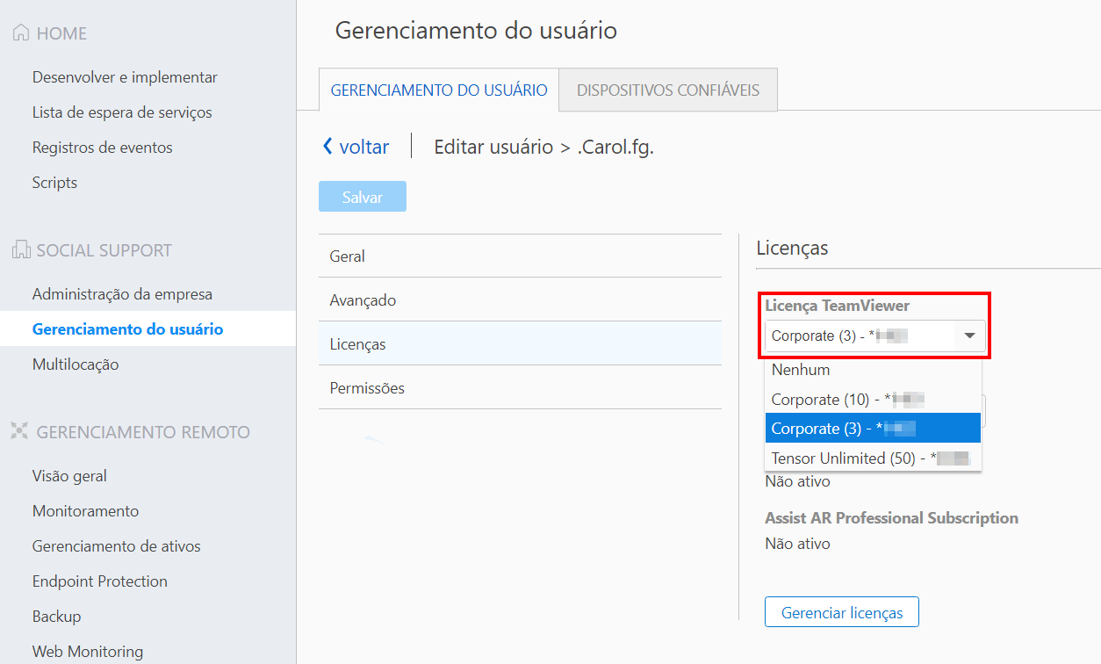This screenshot has width=1101, height=664.
Task: Click Não ativo under Assist AR subscription
Action: click(797, 544)
